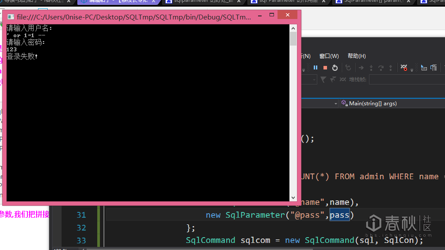Click the greyed icon left of 堆栈帧 label
The height and width of the screenshot is (250, 445).
coord(343,80)
